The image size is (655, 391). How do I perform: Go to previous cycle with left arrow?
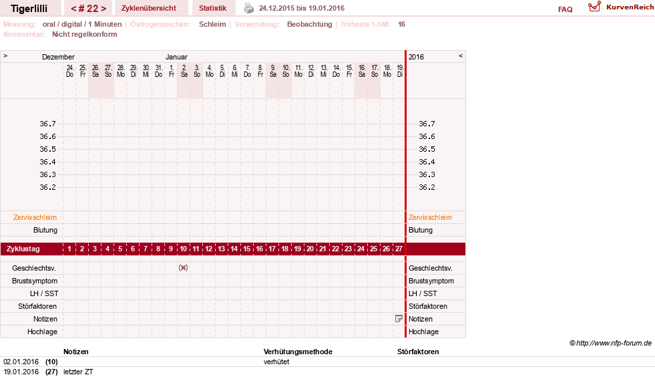73,9
